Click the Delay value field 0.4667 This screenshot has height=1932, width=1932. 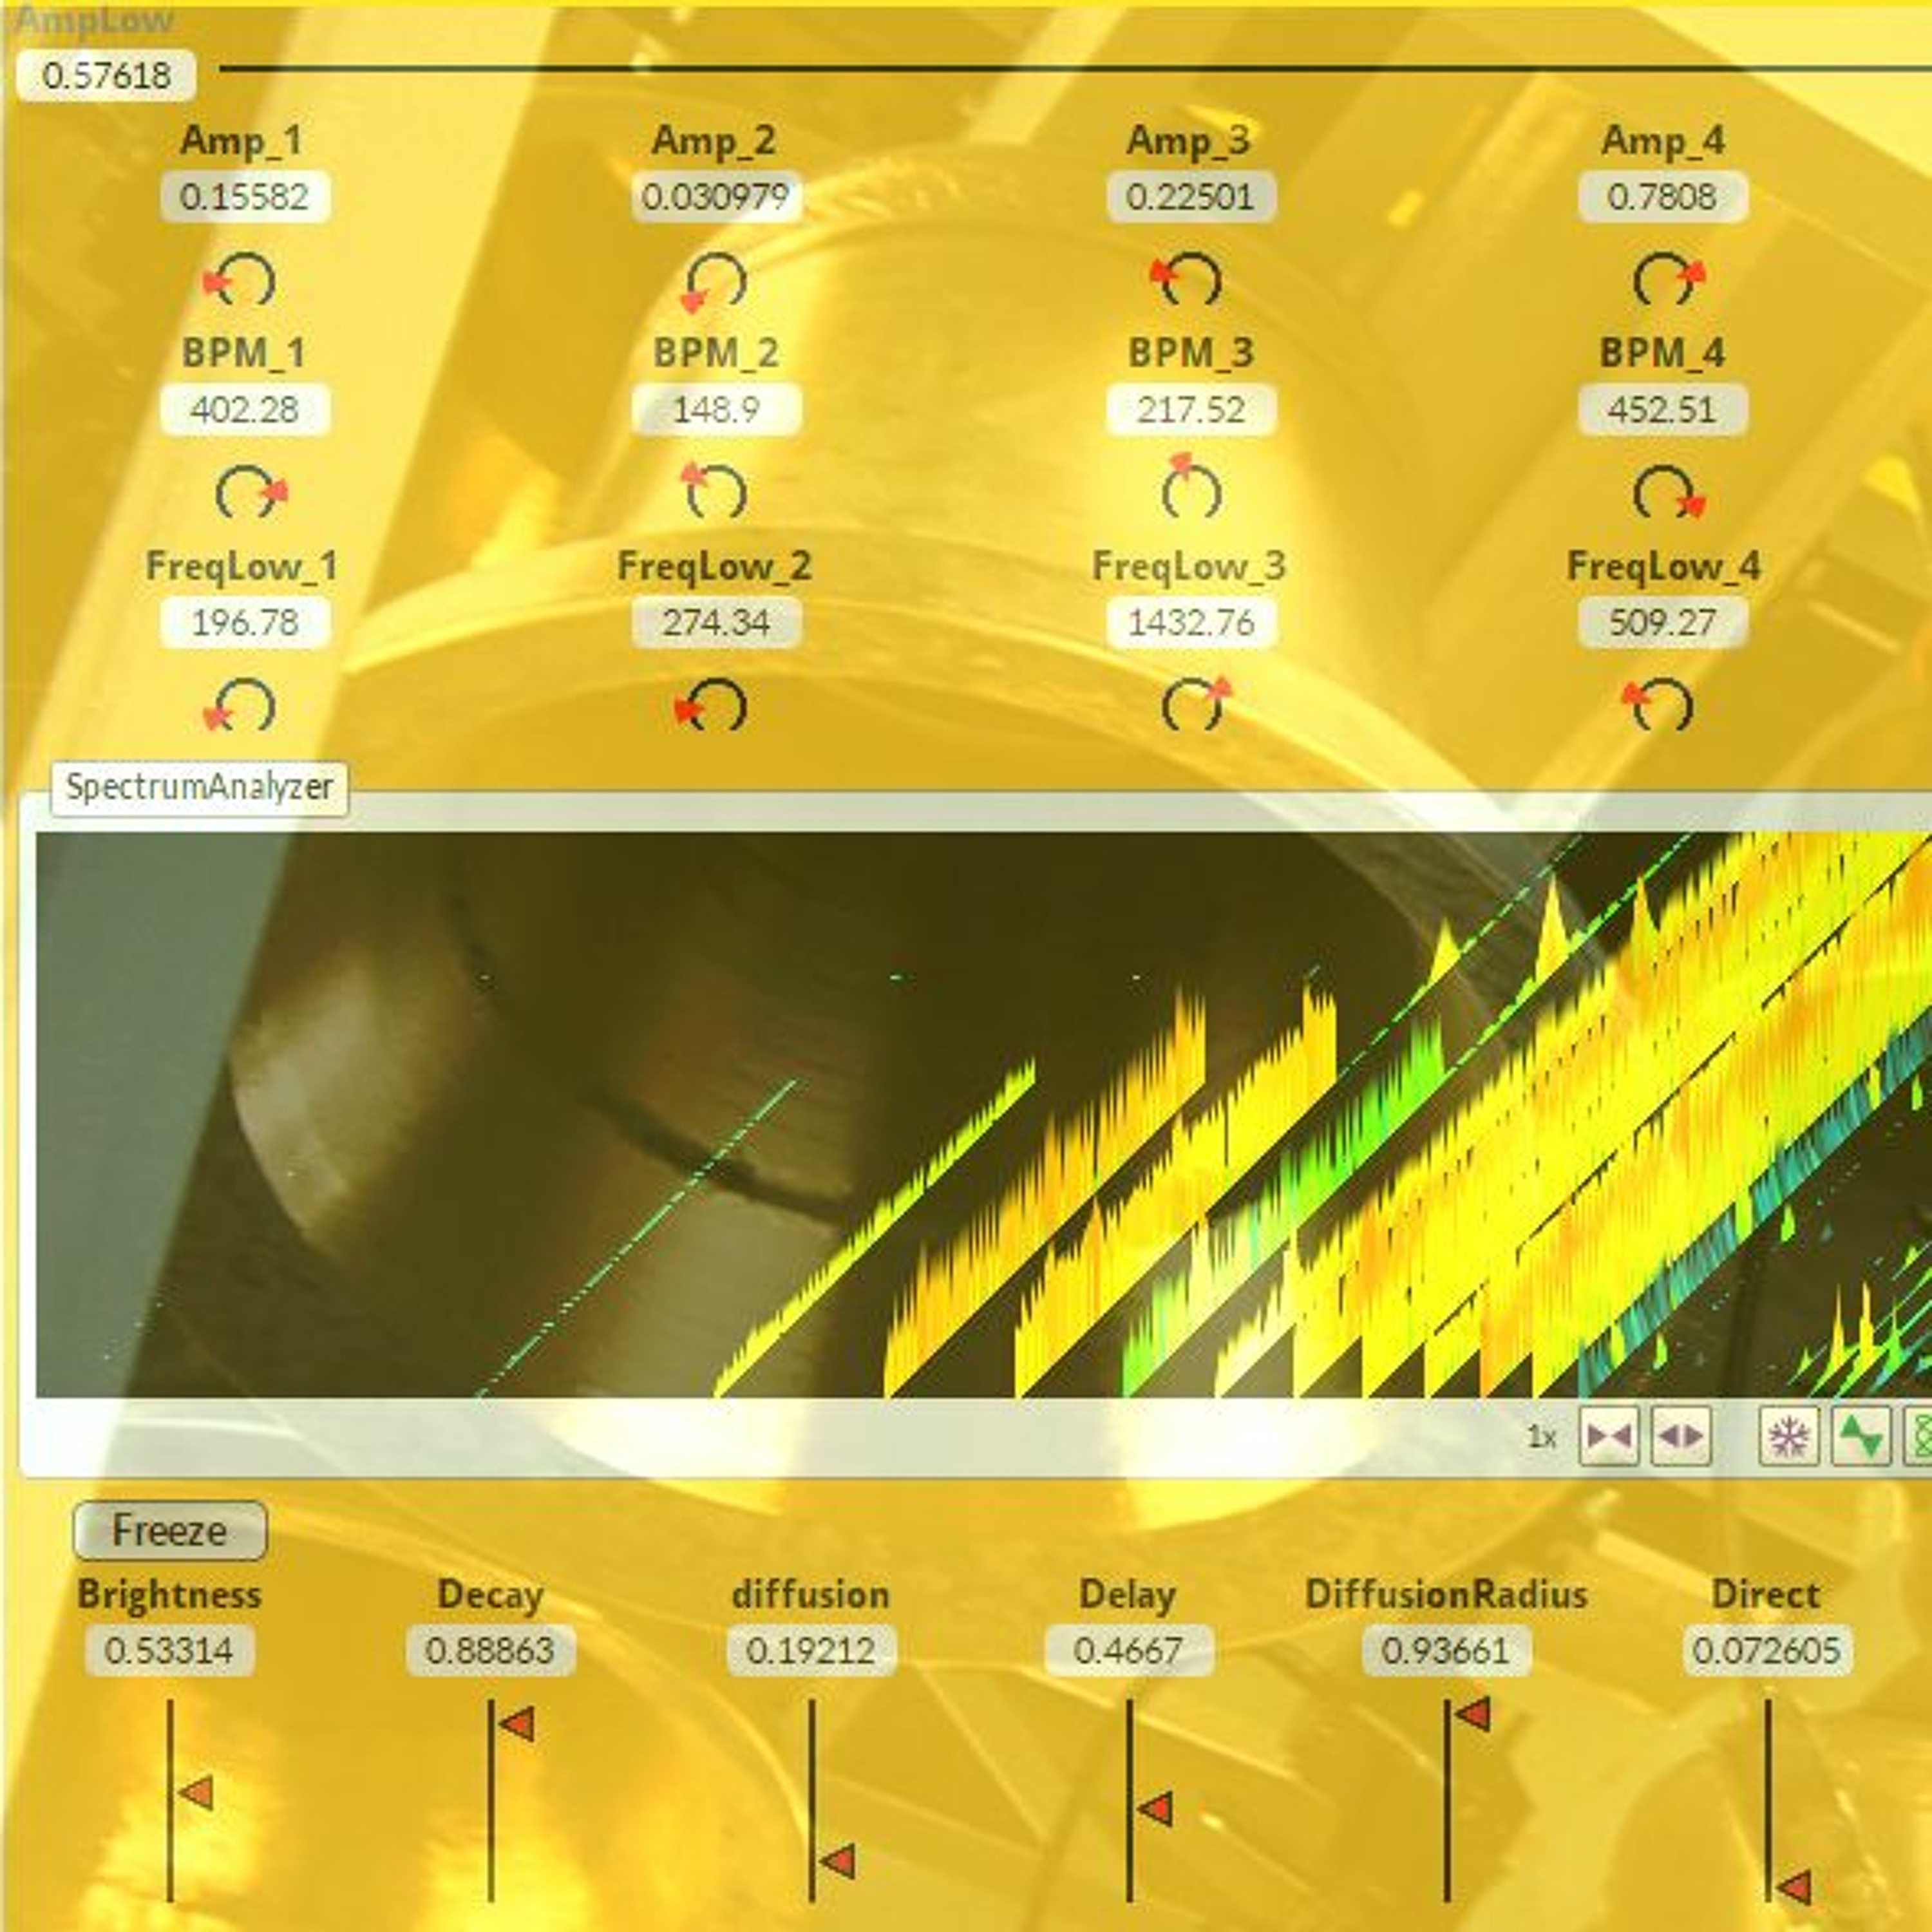point(1129,1650)
